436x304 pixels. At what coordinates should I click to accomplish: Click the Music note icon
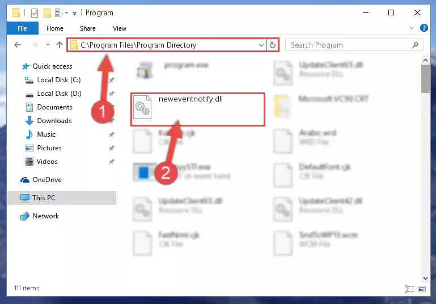(29, 134)
